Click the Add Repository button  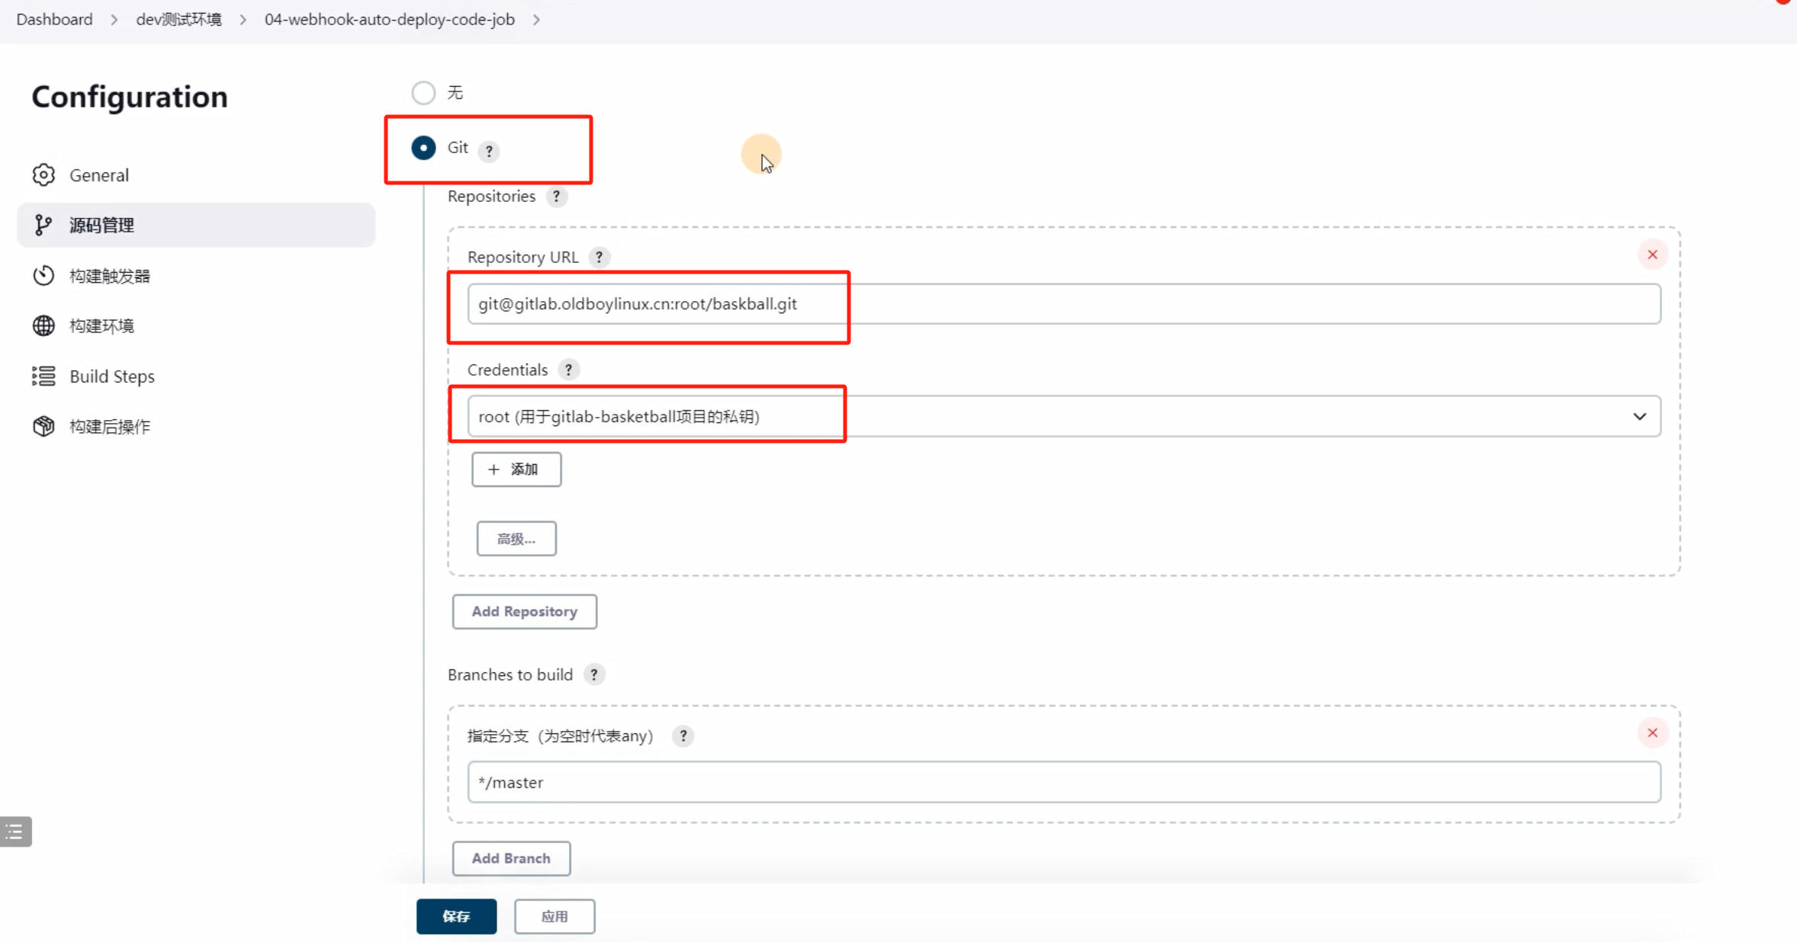tap(524, 611)
